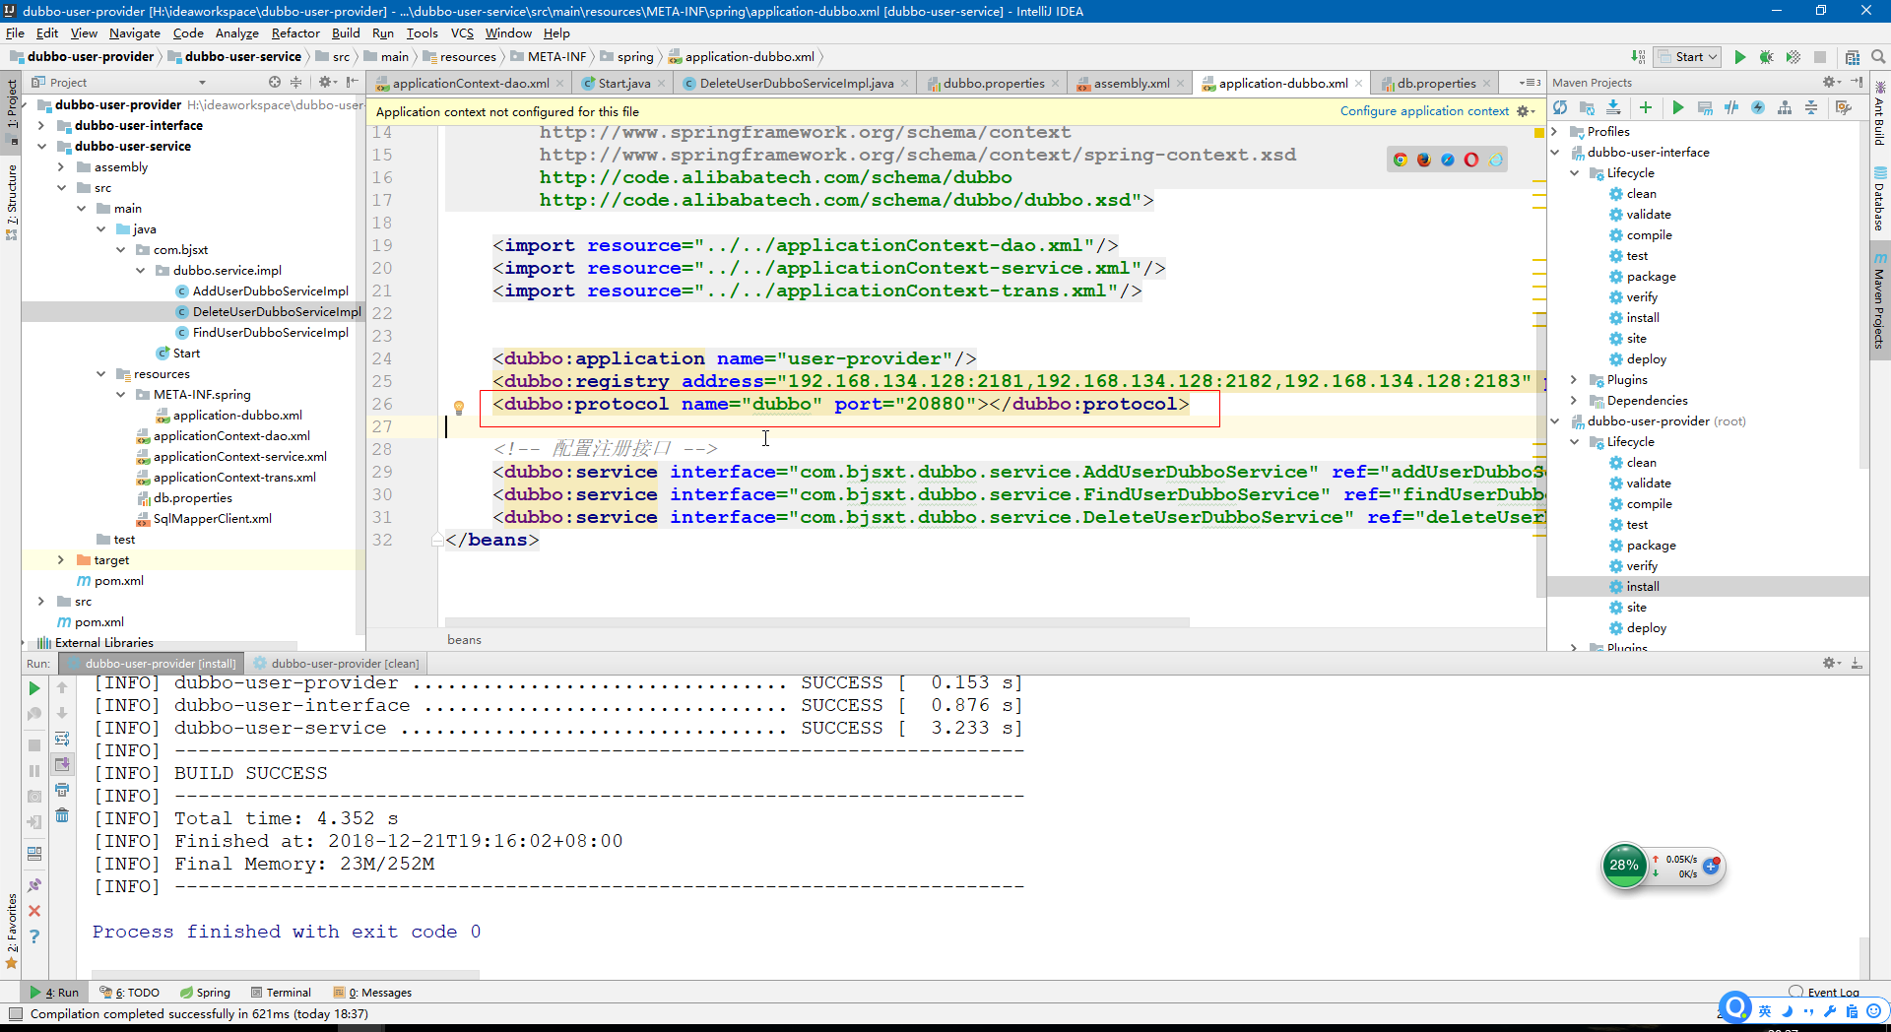The height and width of the screenshot is (1032, 1891).
Task: Click Scroll from Source icon in Project panel
Action: [274, 82]
